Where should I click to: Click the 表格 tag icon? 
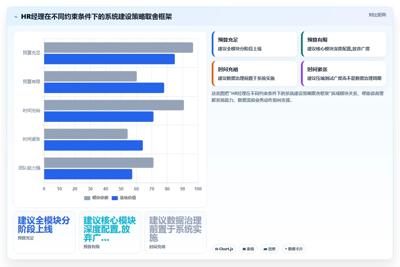[x=244, y=249]
